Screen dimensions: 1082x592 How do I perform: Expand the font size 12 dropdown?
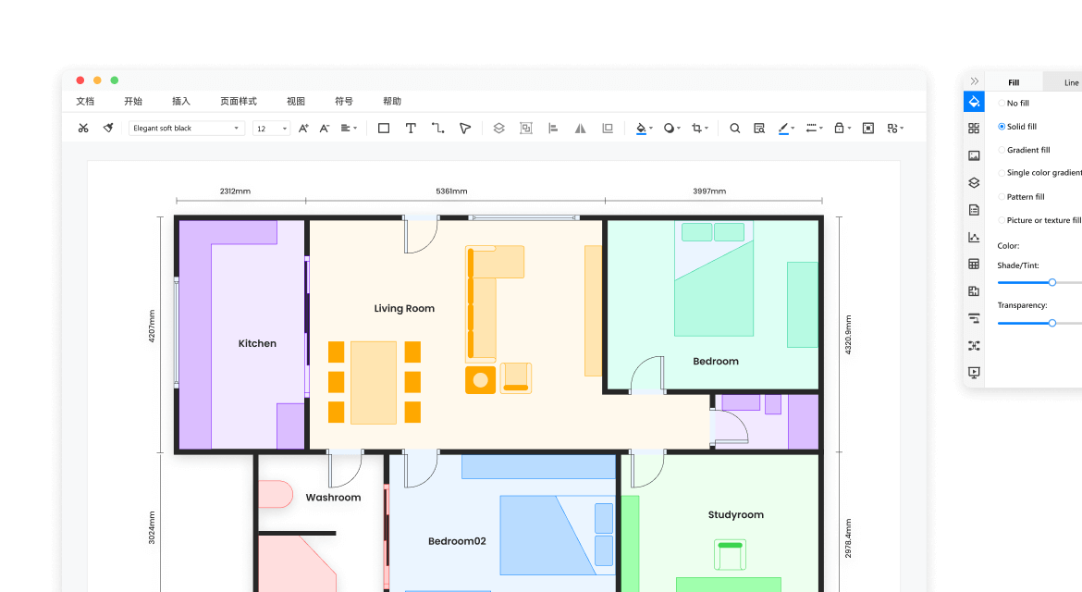click(272, 129)
